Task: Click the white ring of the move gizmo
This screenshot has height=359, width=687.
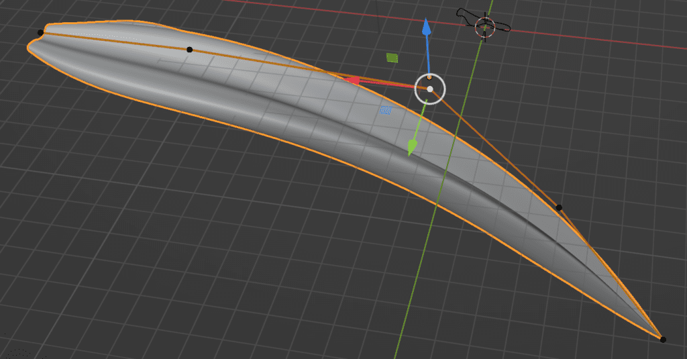Action: [430, 89]
